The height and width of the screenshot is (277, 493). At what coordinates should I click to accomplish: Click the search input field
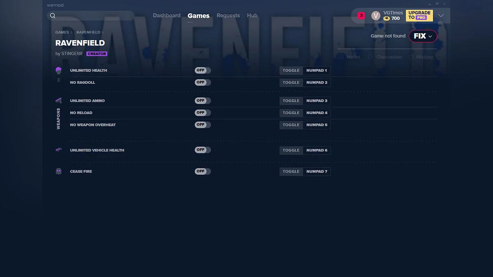tap(90, 15)
